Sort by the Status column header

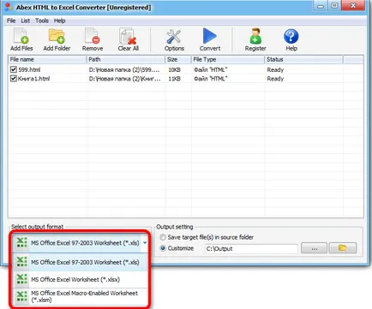point(303,59)
